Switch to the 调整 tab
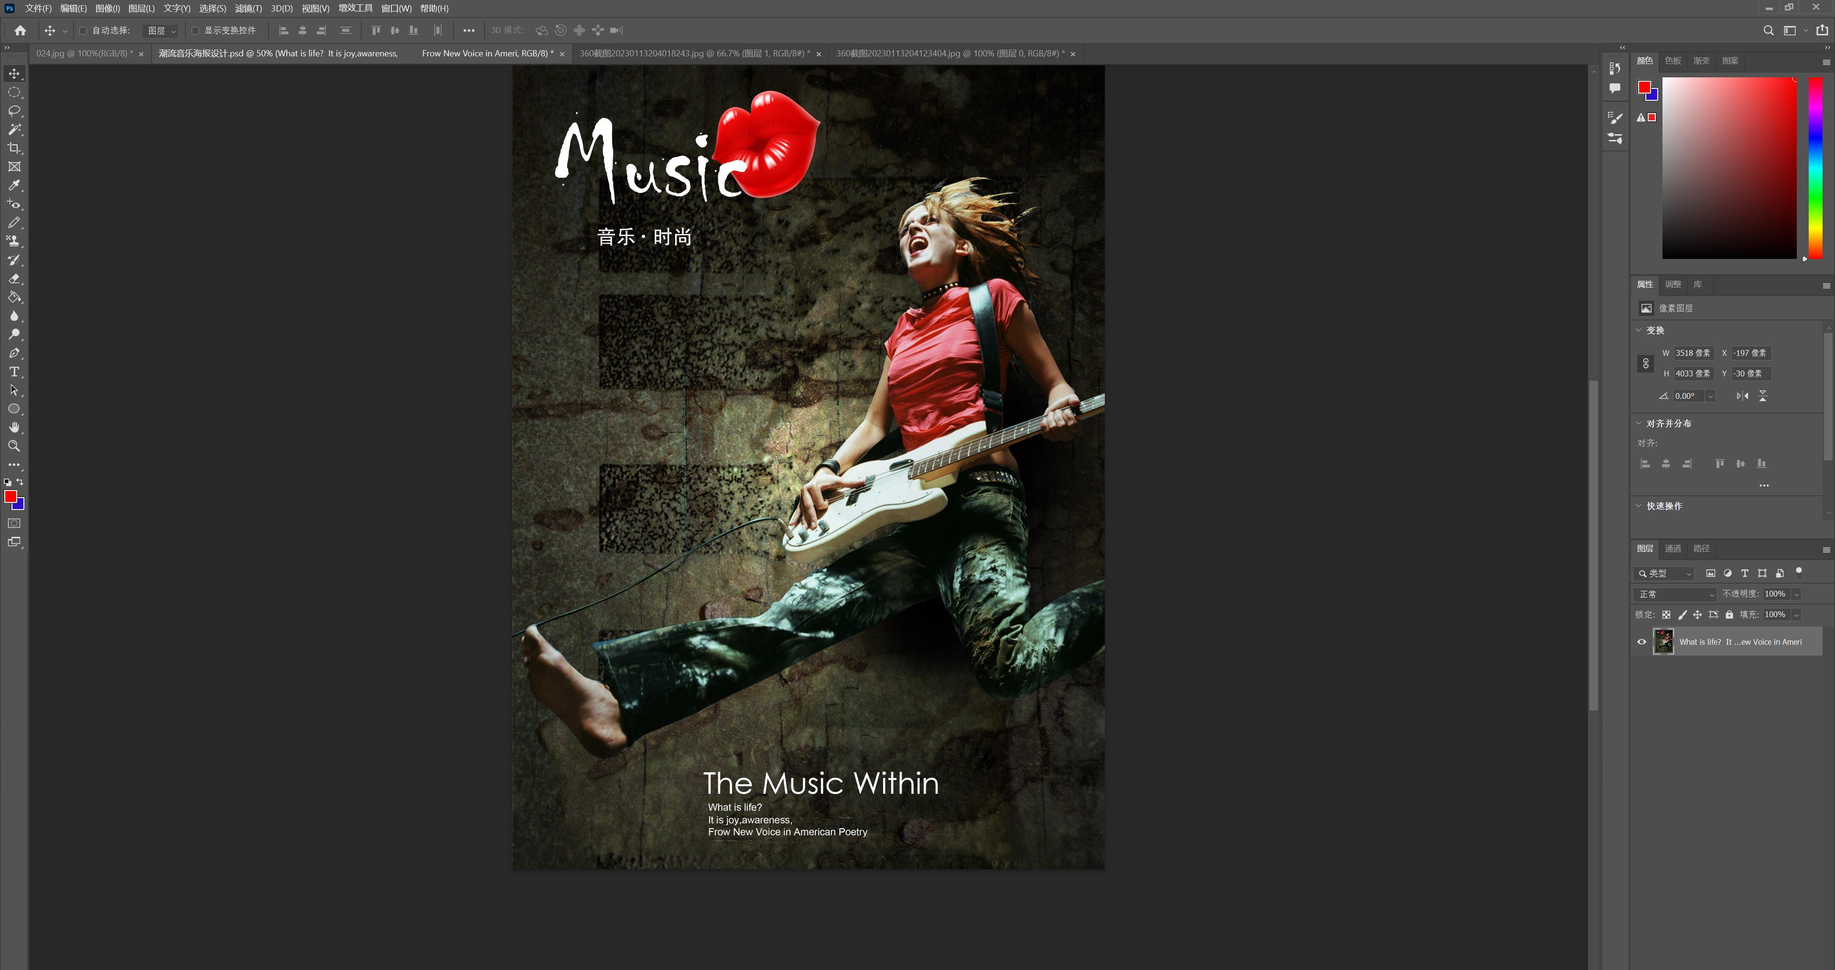Viewport: 1835px width, 970px height. click(x=1673, y=284)
